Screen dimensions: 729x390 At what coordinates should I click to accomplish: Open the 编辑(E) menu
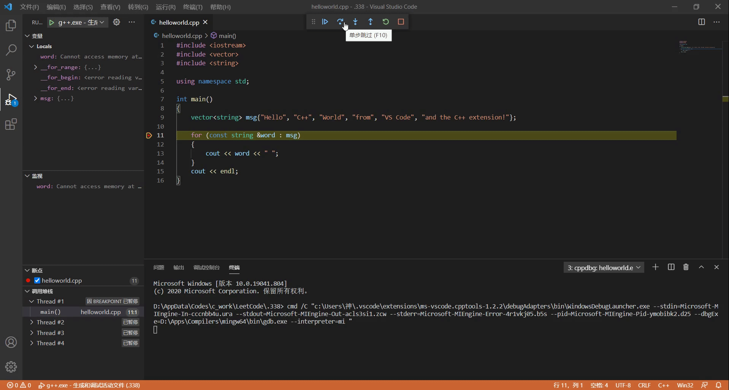point(56,7)
